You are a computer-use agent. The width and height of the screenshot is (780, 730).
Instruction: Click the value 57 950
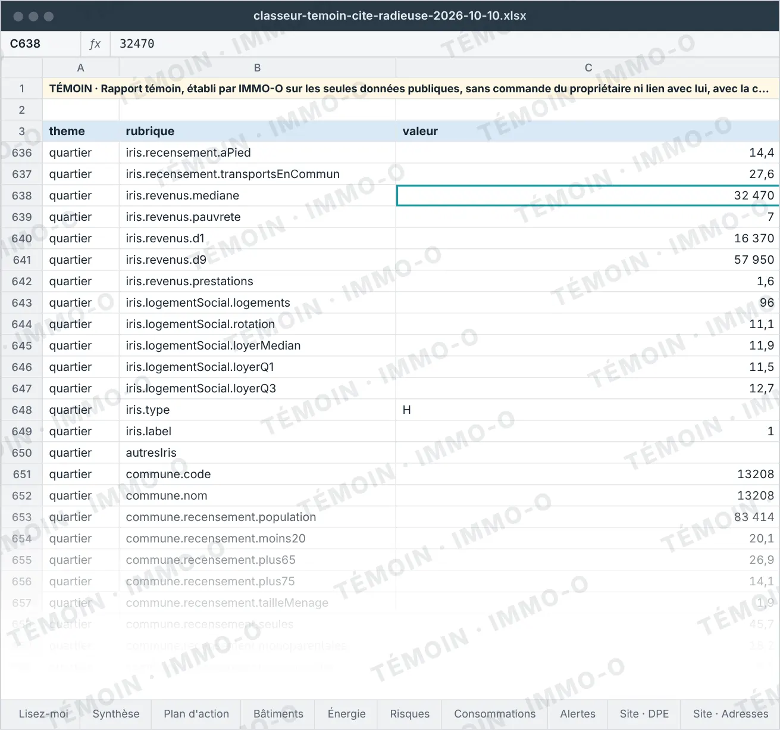(588, 260)
